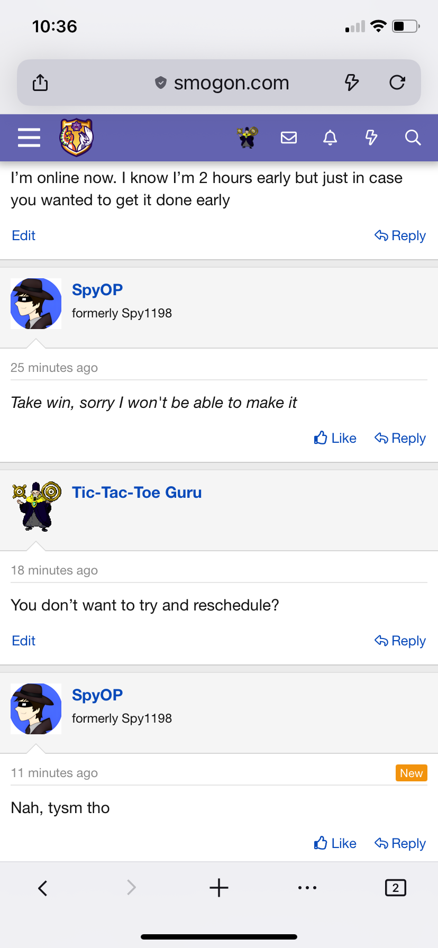The height and width of the screenshot is (948, 438).
Task: Reply to the "Nah, tysm tho" post
Action: pos(400,843)
